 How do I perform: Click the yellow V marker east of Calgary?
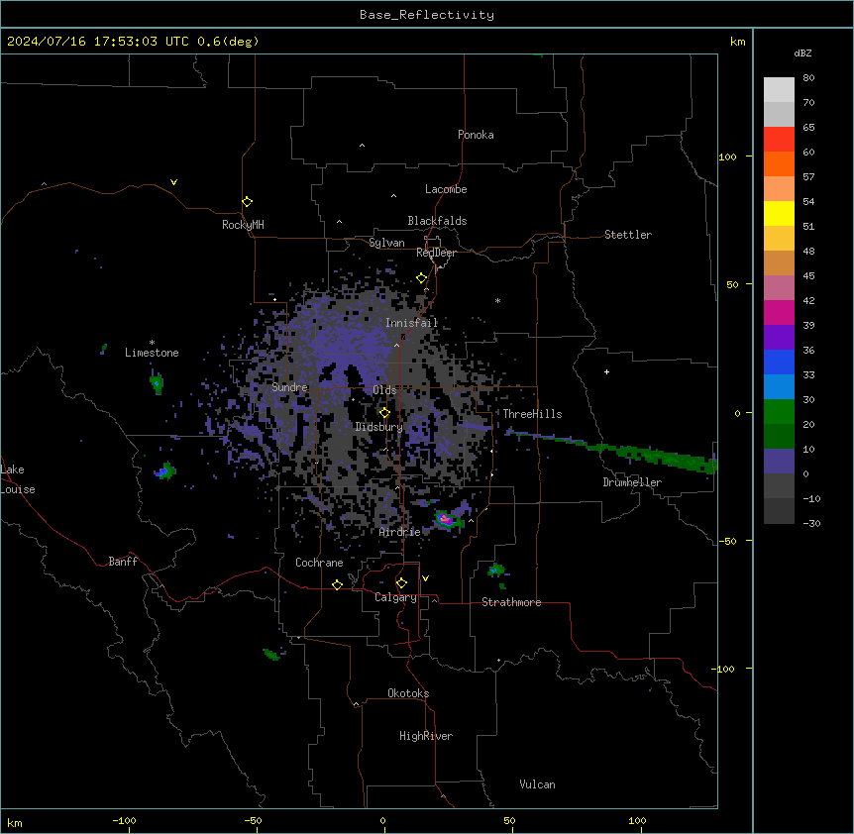(x=425, y=578)
